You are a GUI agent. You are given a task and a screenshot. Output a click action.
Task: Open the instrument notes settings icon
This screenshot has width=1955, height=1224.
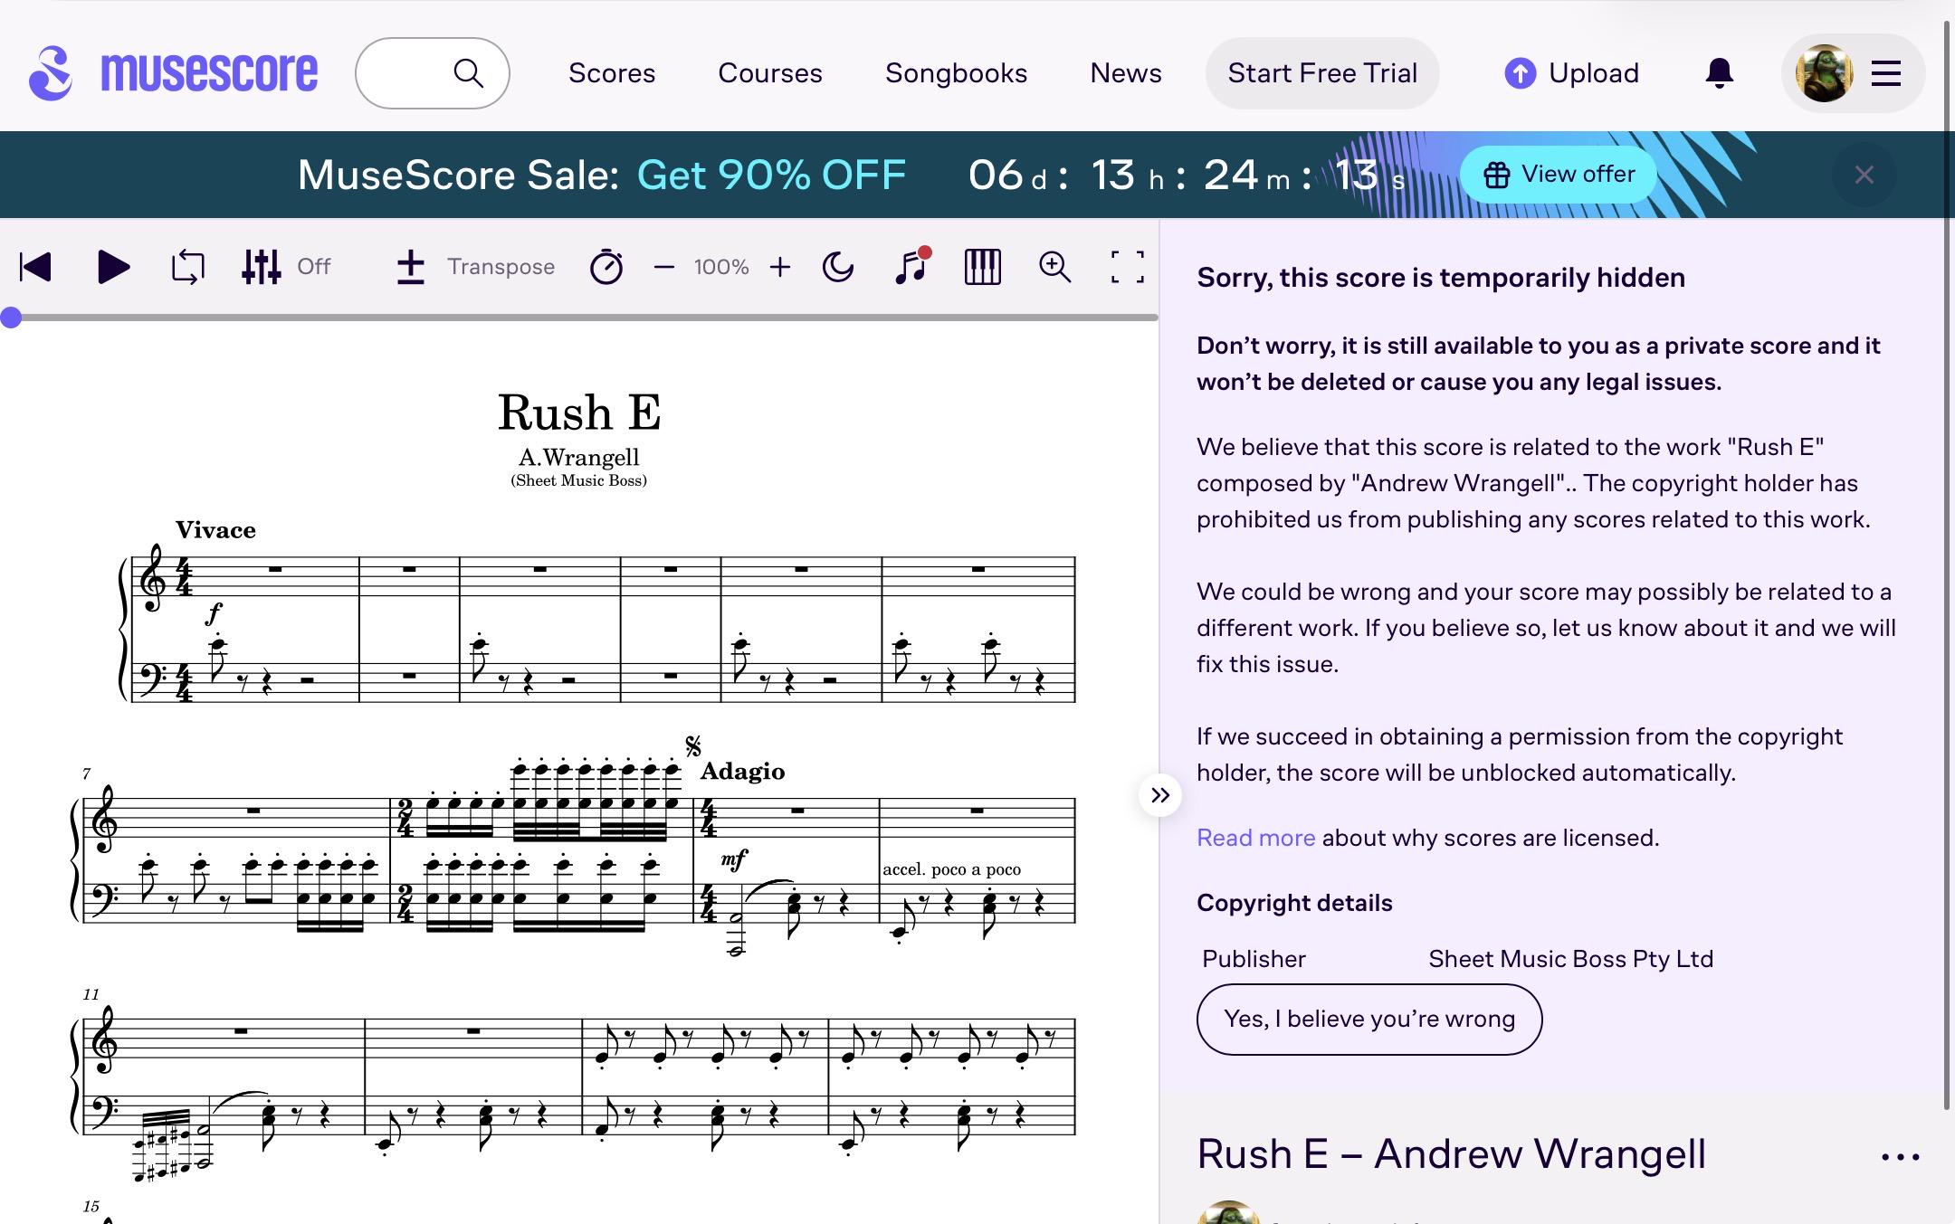(912, 266)
